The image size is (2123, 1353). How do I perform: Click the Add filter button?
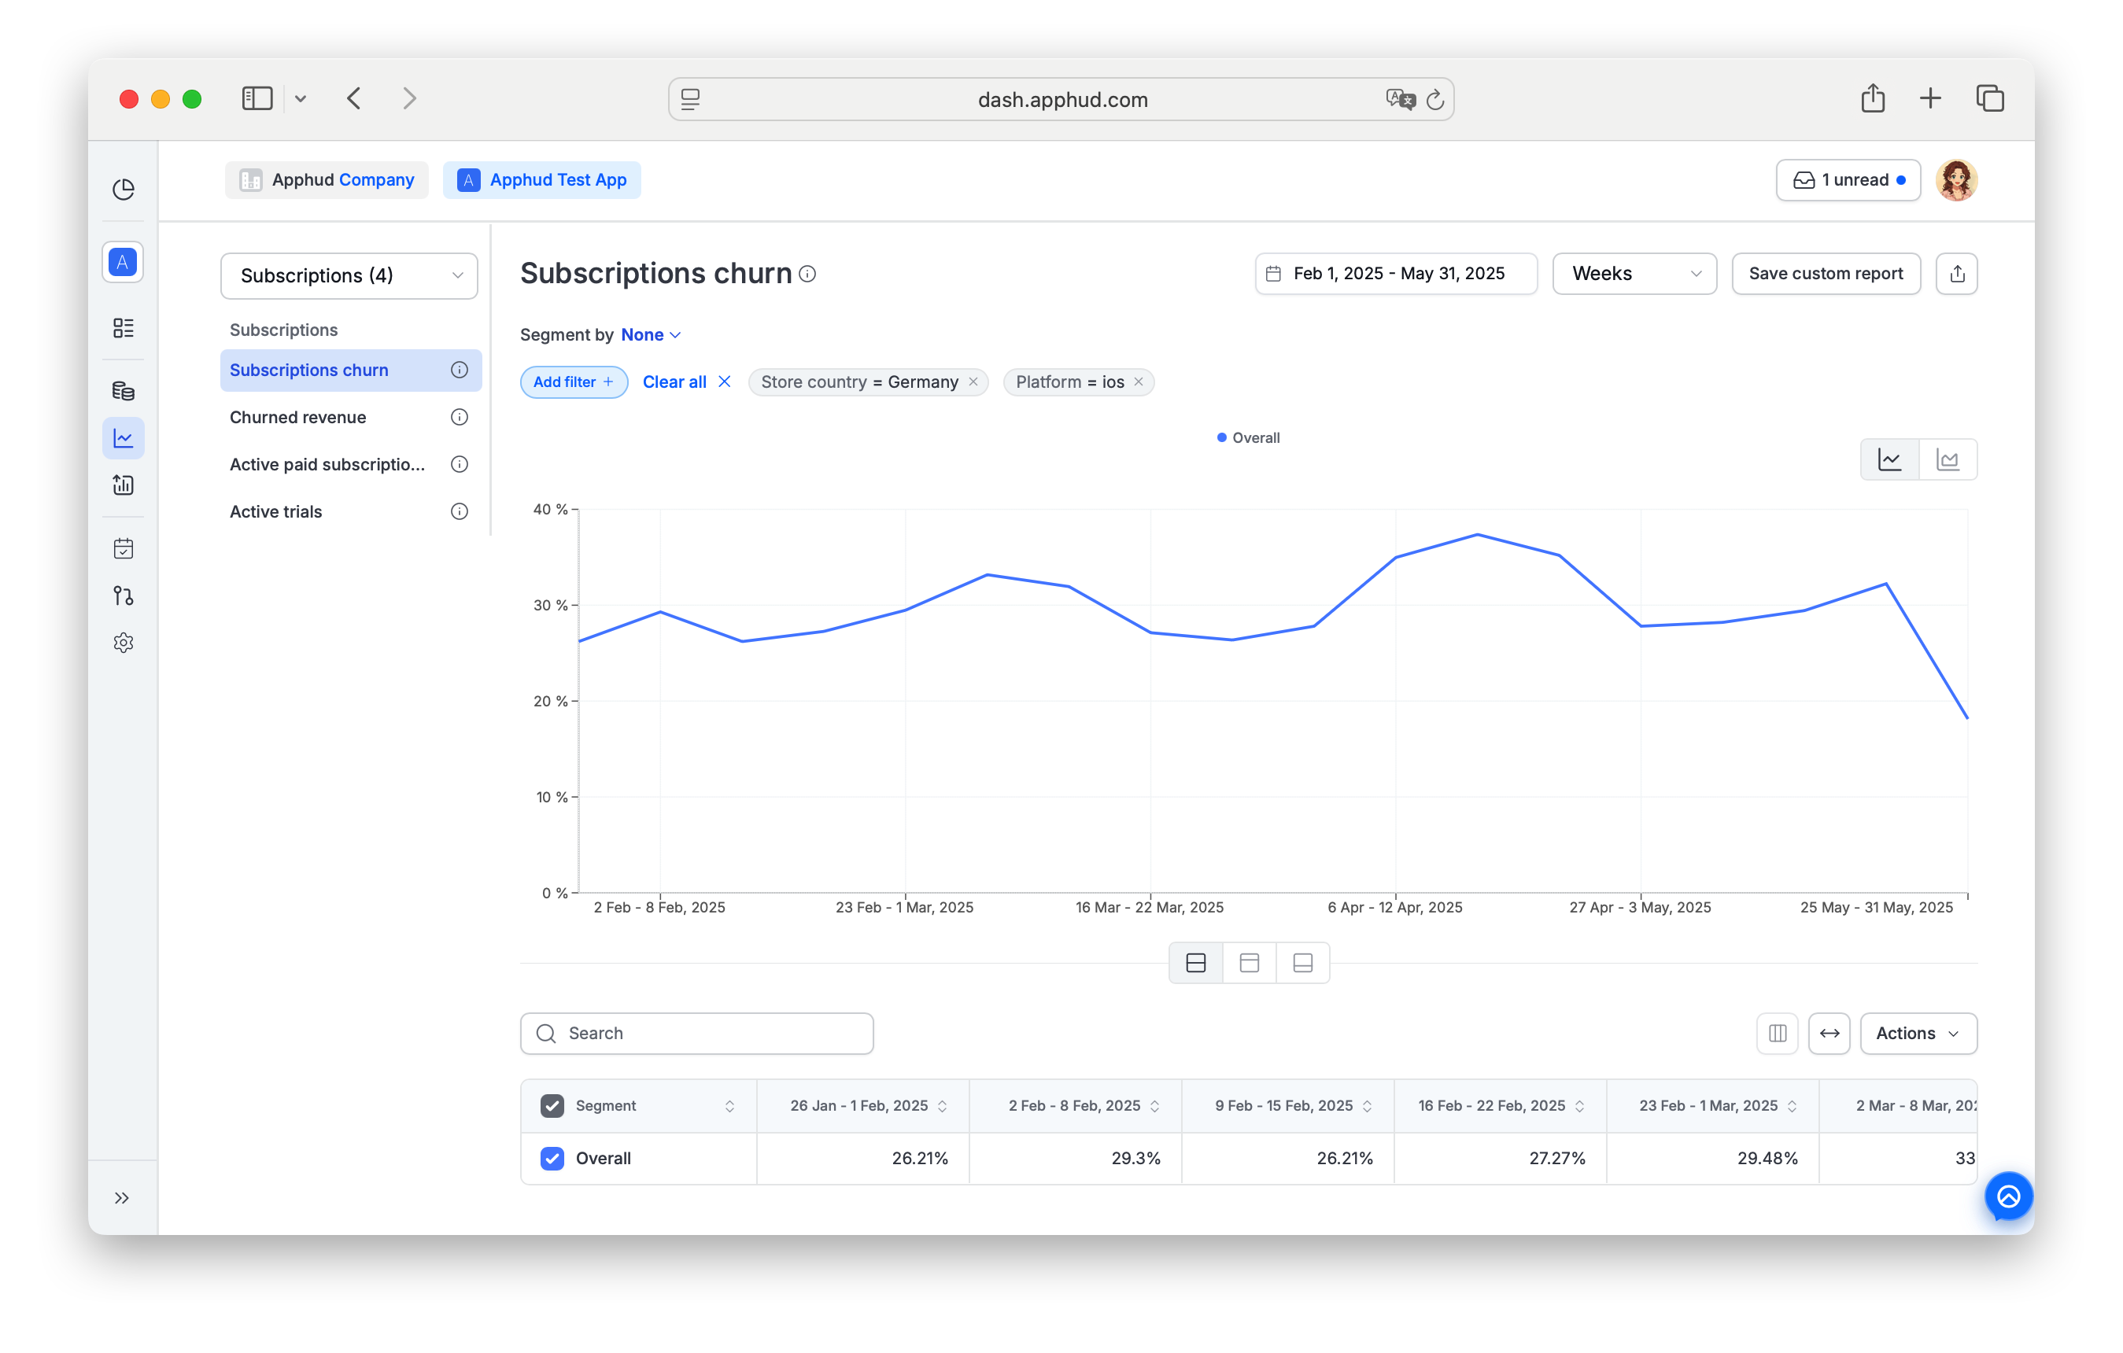pyautogui.click(x=574, y=382)
